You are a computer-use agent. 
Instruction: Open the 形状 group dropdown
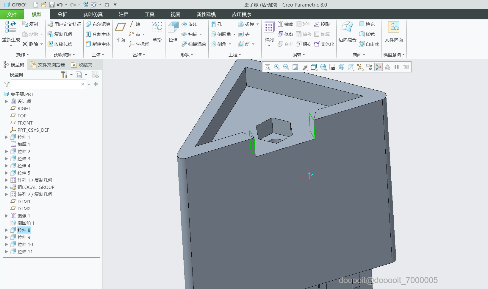187,55
